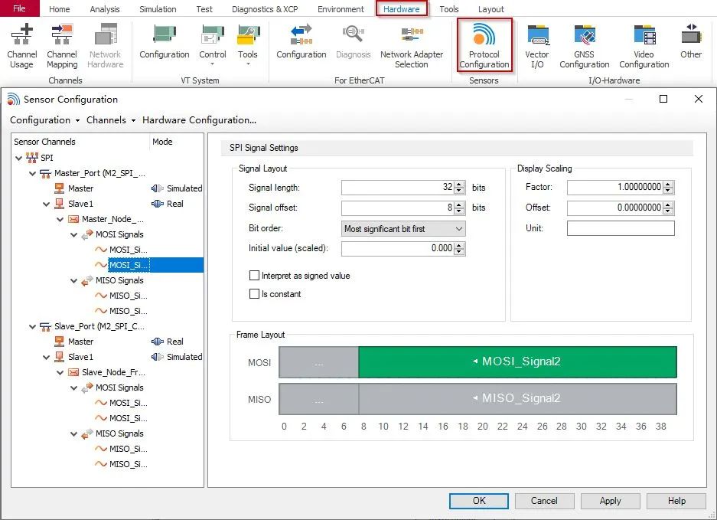This screenshot has width=717, height=520.
Task: Click the Apply button
Action: pos(611,501)
